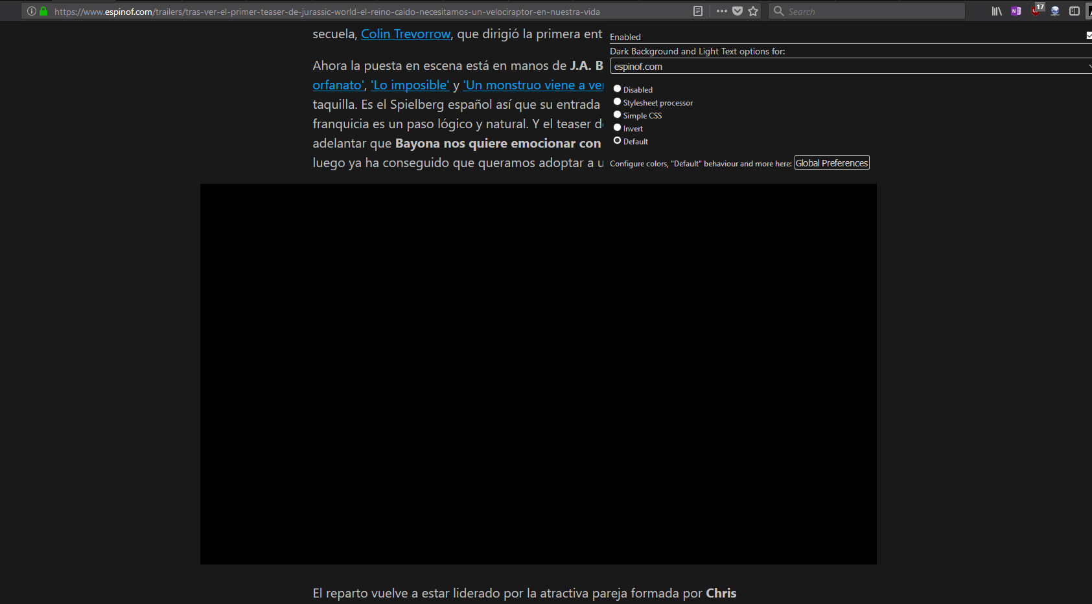Image resolution: width=1092 pixels, height=604 pixels.
Task: Open uBlock Origin extension with 17 badge
Action: (1037, 10)
